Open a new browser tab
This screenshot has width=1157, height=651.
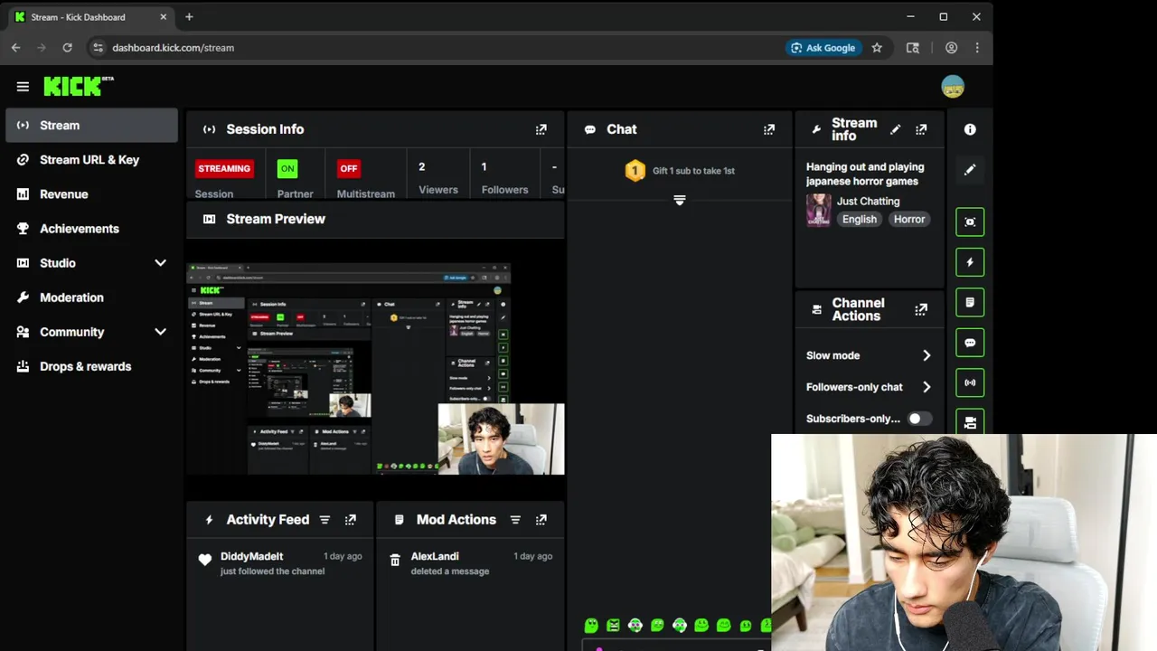point(189,17)
